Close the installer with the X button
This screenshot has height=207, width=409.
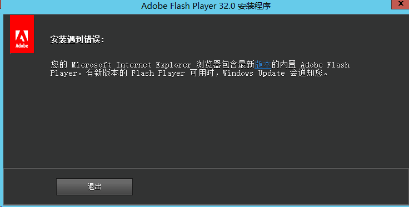pos(401,4)
